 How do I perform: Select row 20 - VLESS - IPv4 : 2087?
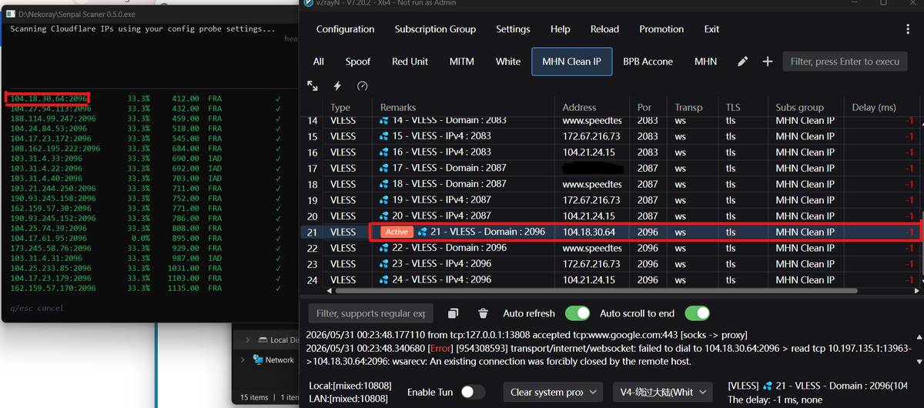pos(611,216)
